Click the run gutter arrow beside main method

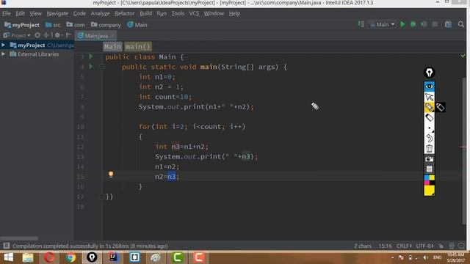[91, 67]
